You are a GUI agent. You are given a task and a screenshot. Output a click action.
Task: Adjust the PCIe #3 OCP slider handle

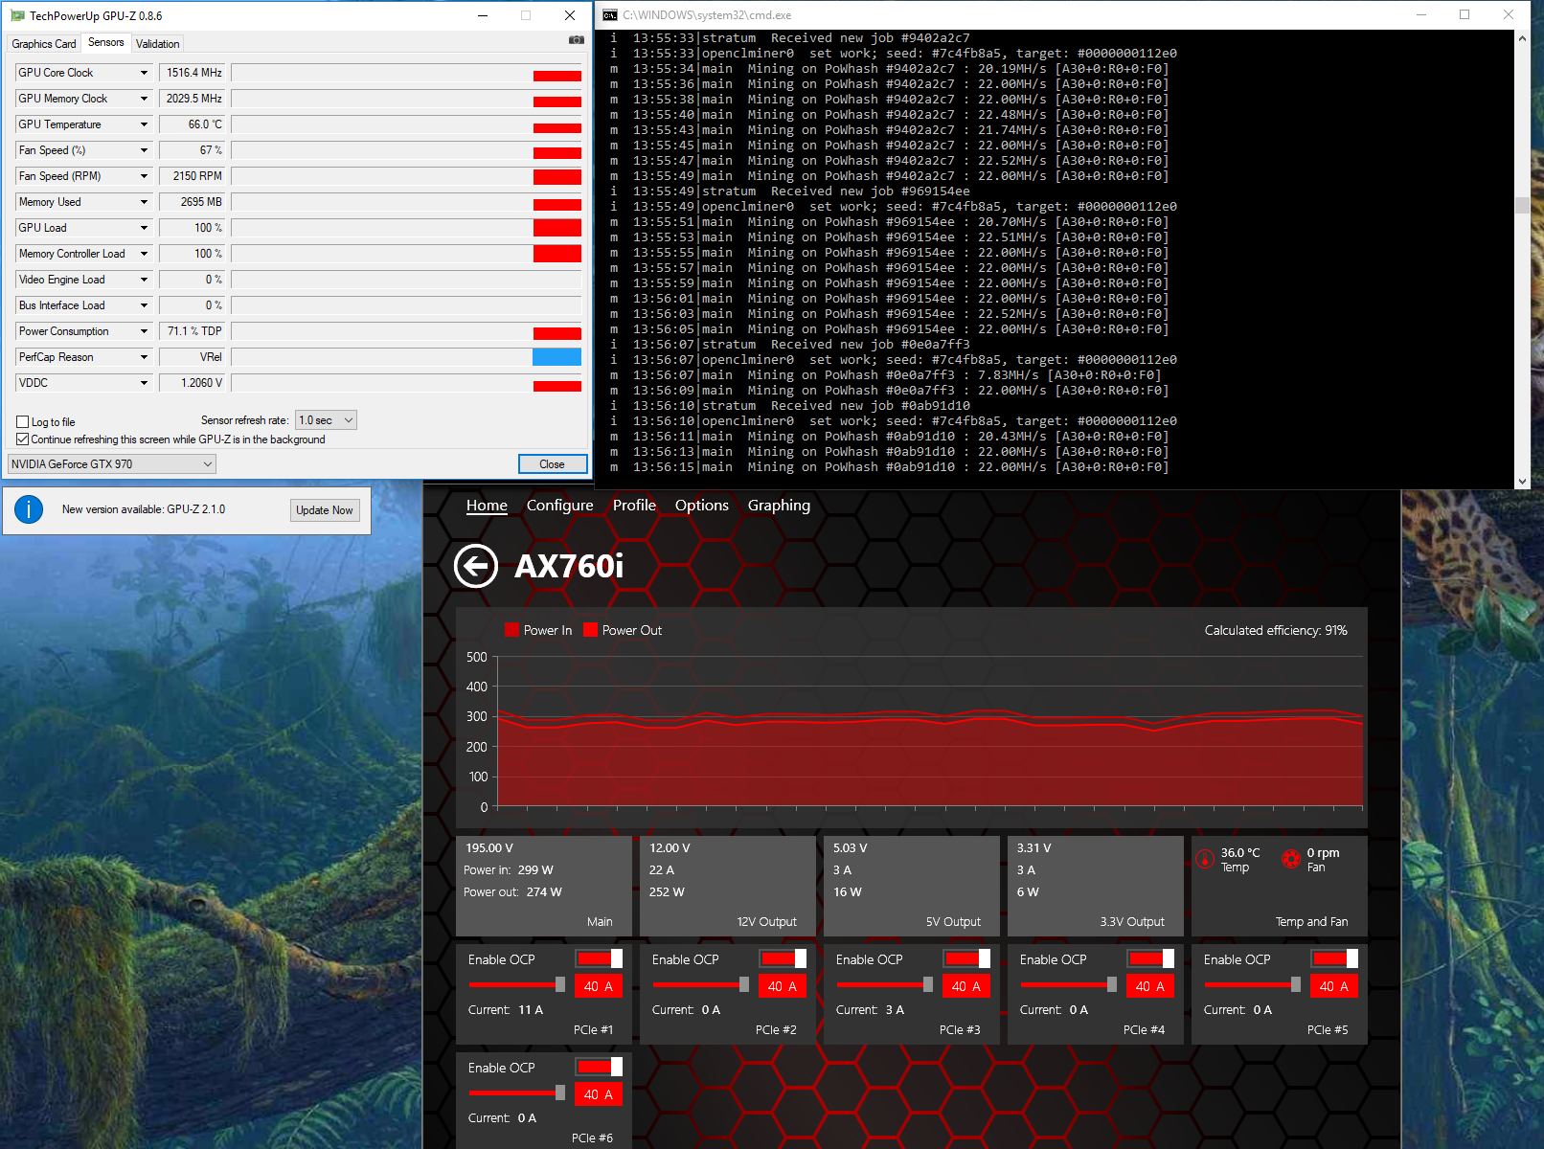point(928,984)
